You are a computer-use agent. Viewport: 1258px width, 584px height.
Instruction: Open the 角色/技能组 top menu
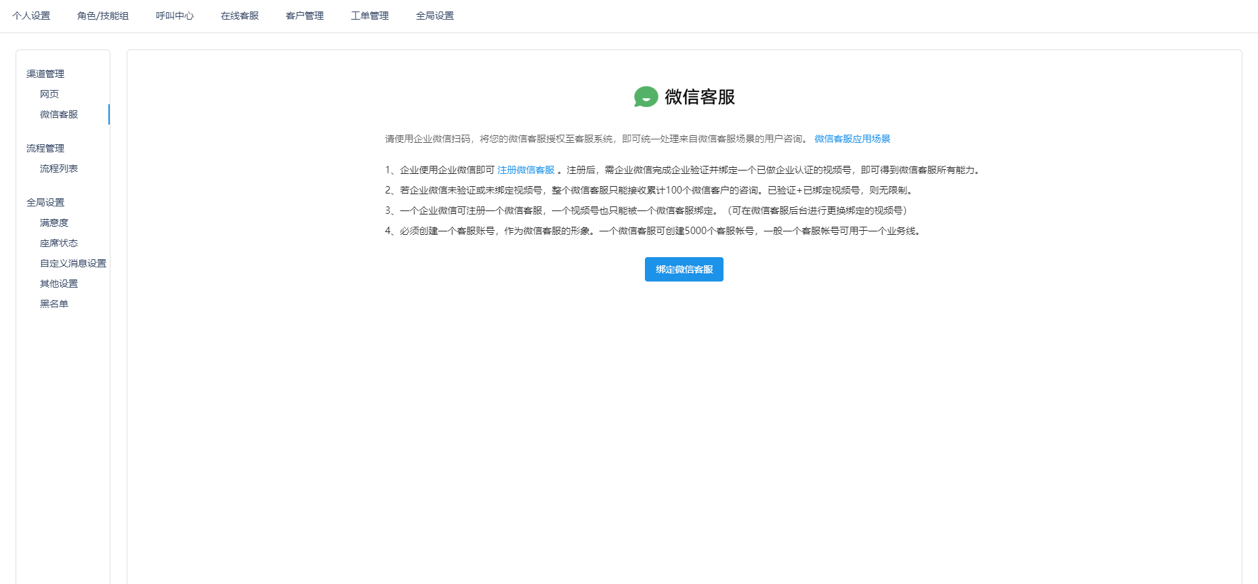point(103,16)
